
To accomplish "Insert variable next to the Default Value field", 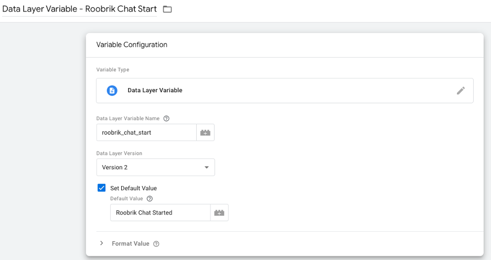I will click(x=219, y=213).
